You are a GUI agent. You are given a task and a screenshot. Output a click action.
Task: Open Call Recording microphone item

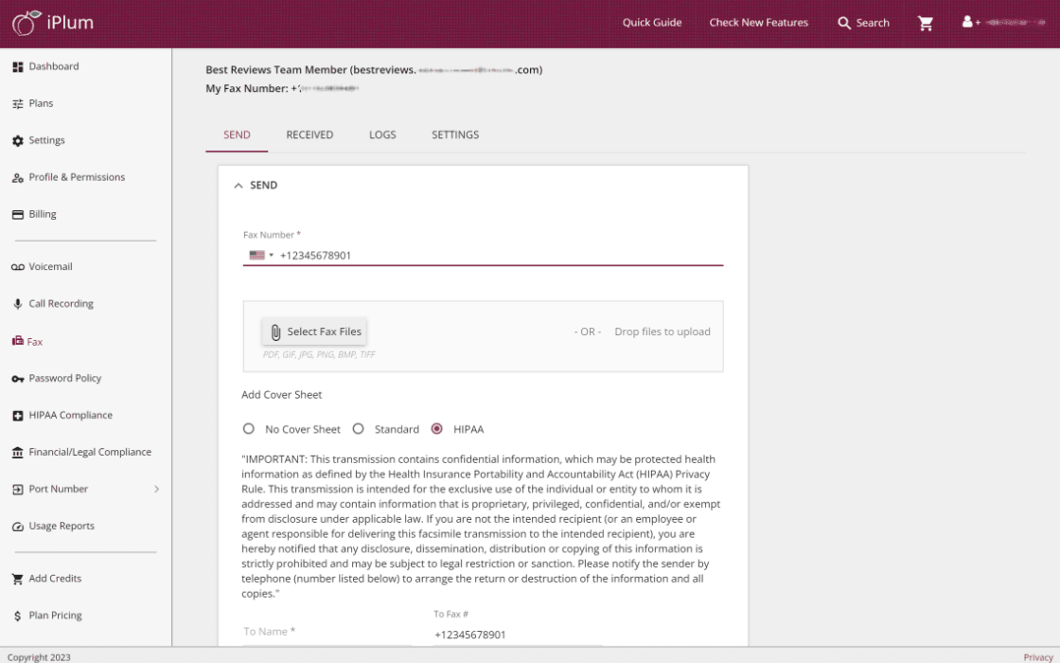(61, 304)
